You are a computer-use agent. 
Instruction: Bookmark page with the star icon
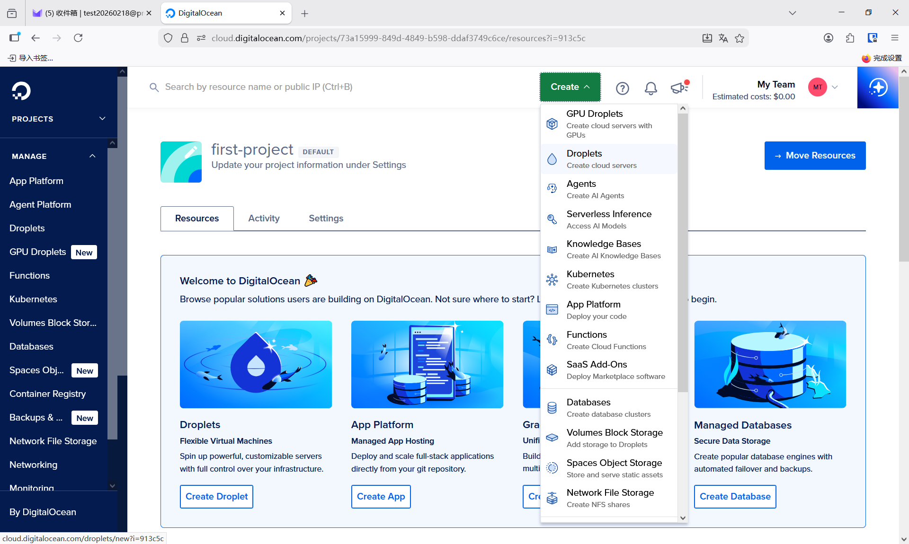[x=740, y=38]
